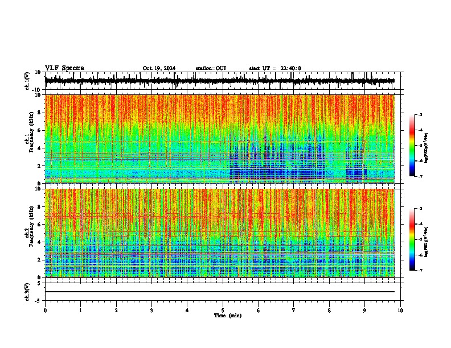Click the "5" tick on ch.3(V) axis

39,283
